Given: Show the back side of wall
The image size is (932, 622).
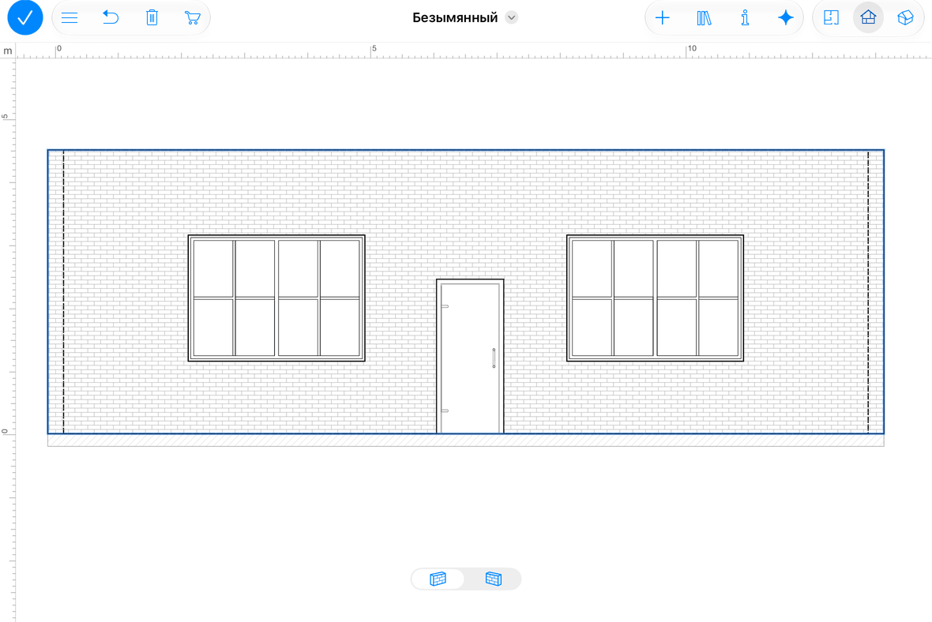Looking at the screenshot, I should (x=494, y=579).
